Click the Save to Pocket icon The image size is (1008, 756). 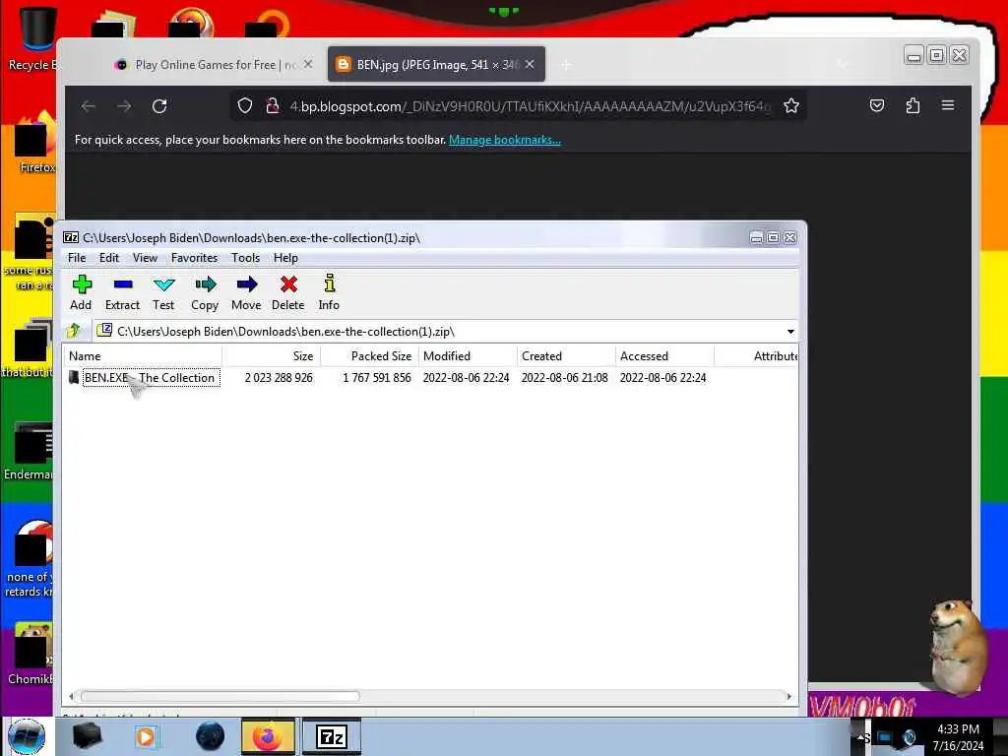pos(877,106)
